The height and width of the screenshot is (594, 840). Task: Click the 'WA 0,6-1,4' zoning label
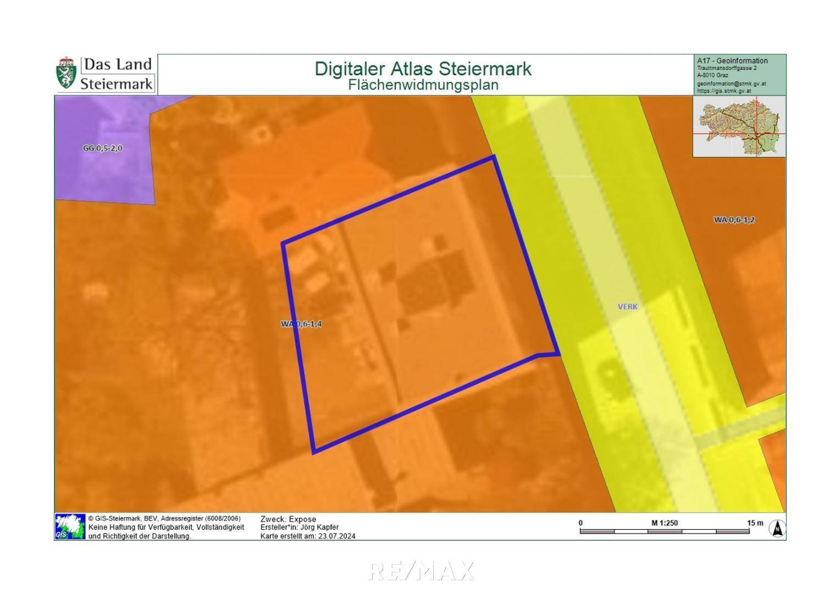point(301,324)
